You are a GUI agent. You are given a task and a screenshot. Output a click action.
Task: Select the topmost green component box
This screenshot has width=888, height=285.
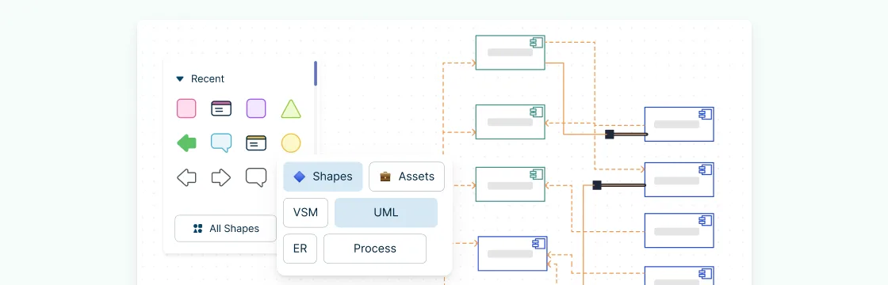point(511,52)
